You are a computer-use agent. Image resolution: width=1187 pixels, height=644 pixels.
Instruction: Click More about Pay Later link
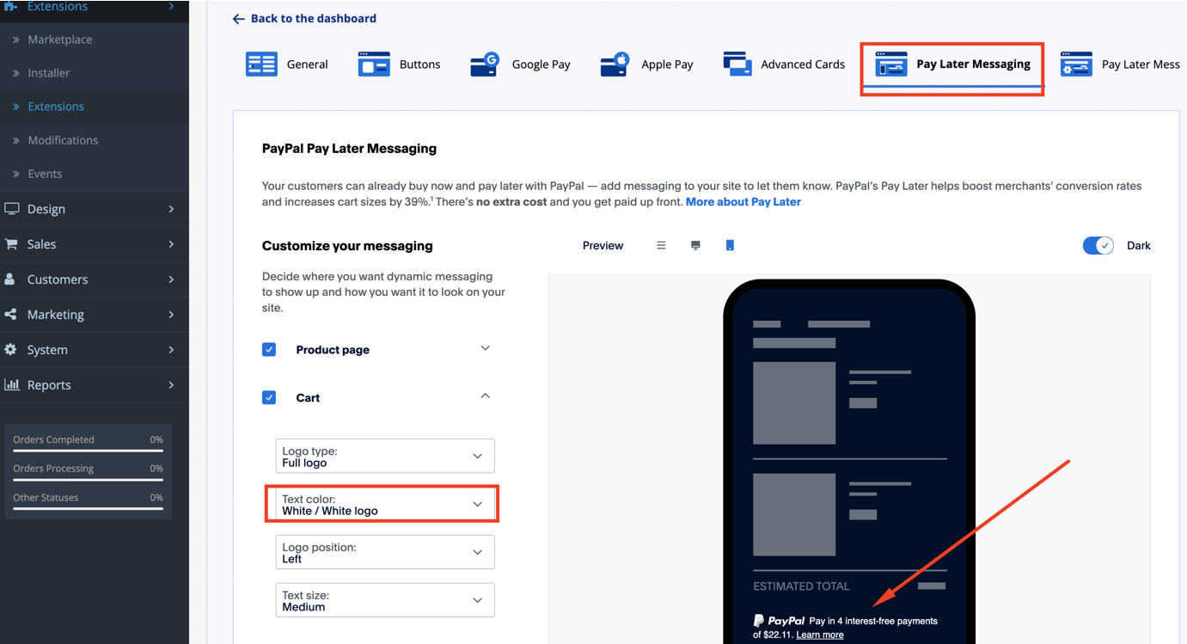[x=743, y=202]
